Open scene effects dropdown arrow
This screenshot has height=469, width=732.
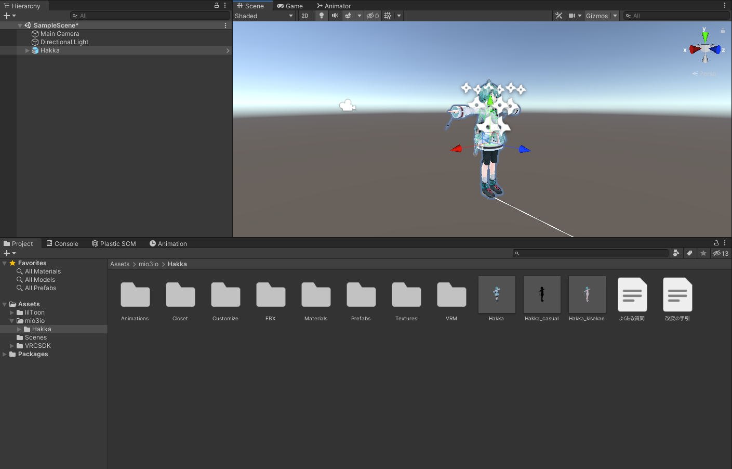(x=360, y=16)
